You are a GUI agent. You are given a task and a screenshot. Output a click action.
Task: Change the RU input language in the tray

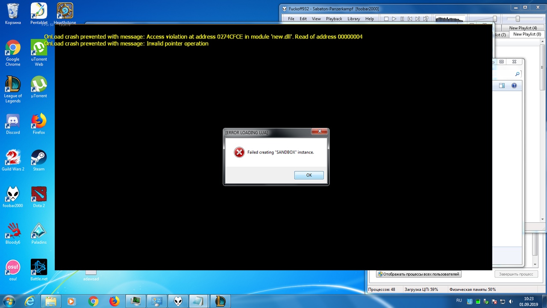[x=459, y=301]
